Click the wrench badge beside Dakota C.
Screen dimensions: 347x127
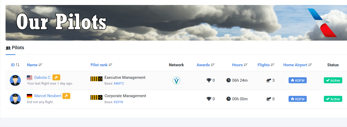coord(56,78)
